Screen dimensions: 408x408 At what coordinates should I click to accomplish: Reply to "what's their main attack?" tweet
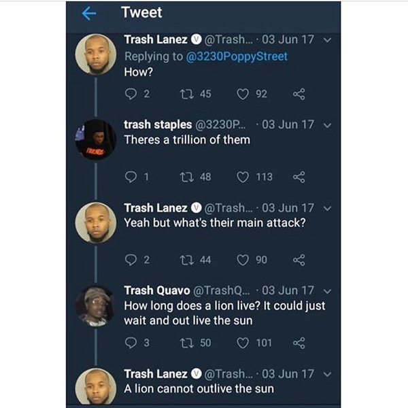click(x=131, y=259)
